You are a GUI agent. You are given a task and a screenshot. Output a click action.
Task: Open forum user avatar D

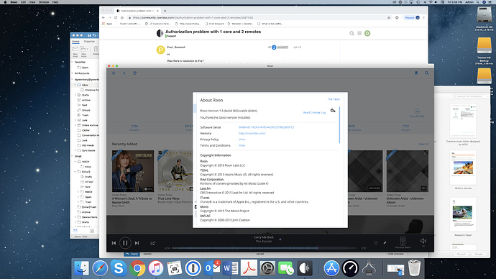tap(367, 33)
